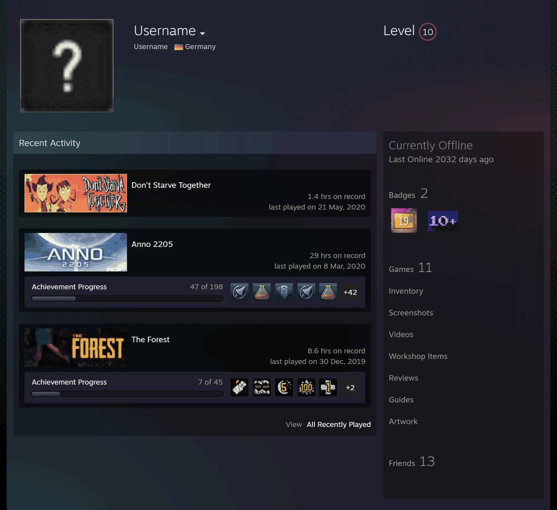This screenshot has height=510, width=557.
Task: Click the Germany flag icon
Action: 178,47
